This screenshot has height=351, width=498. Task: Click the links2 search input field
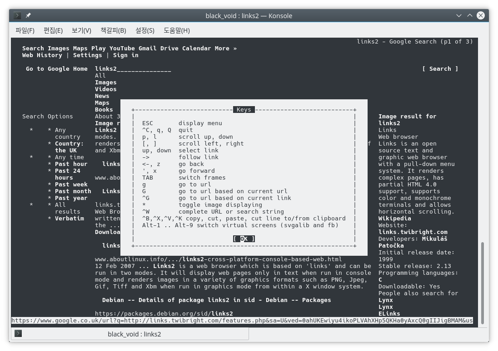pos(133,69)
